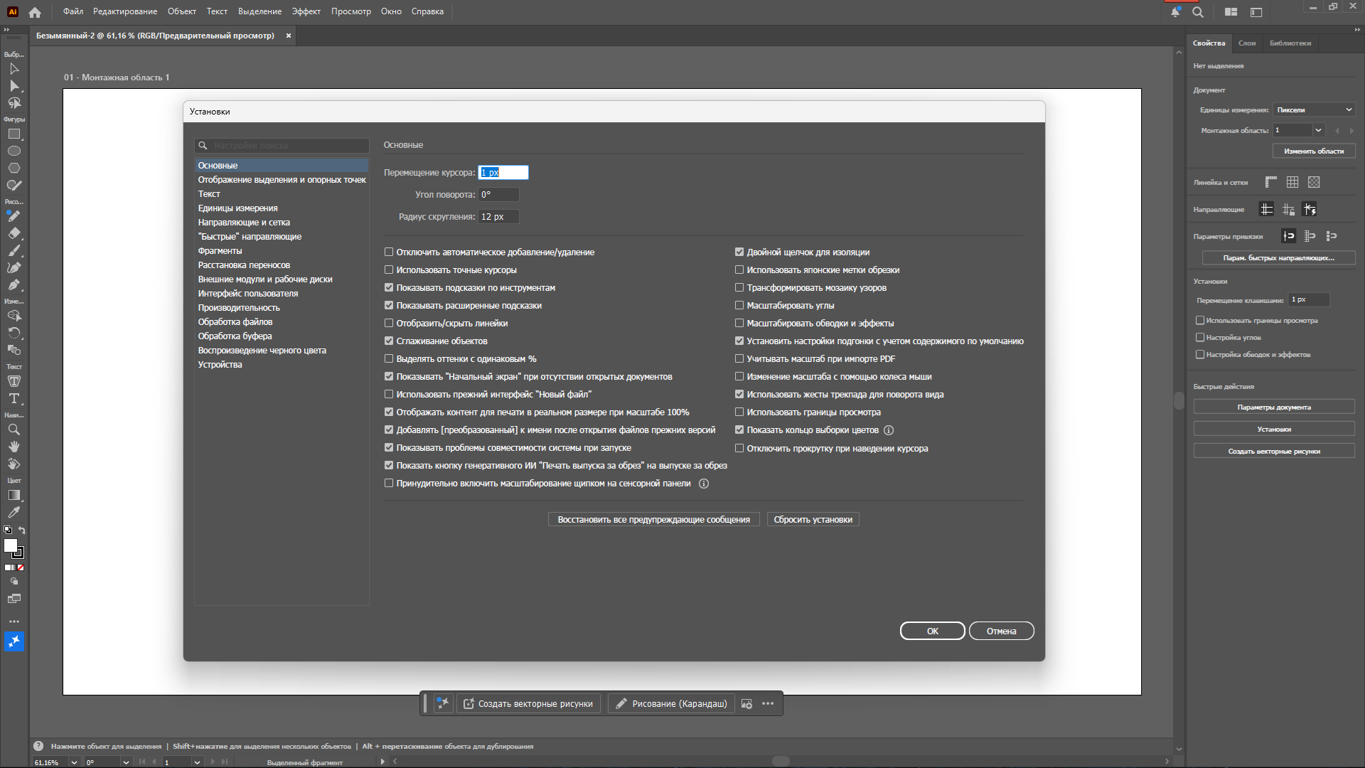Toggle 'Использовать точные курсоры' checkbox

click(x=389, y=270)
